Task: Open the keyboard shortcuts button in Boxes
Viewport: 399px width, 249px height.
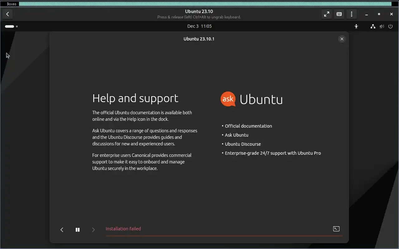Action: [x=339, y=14]
